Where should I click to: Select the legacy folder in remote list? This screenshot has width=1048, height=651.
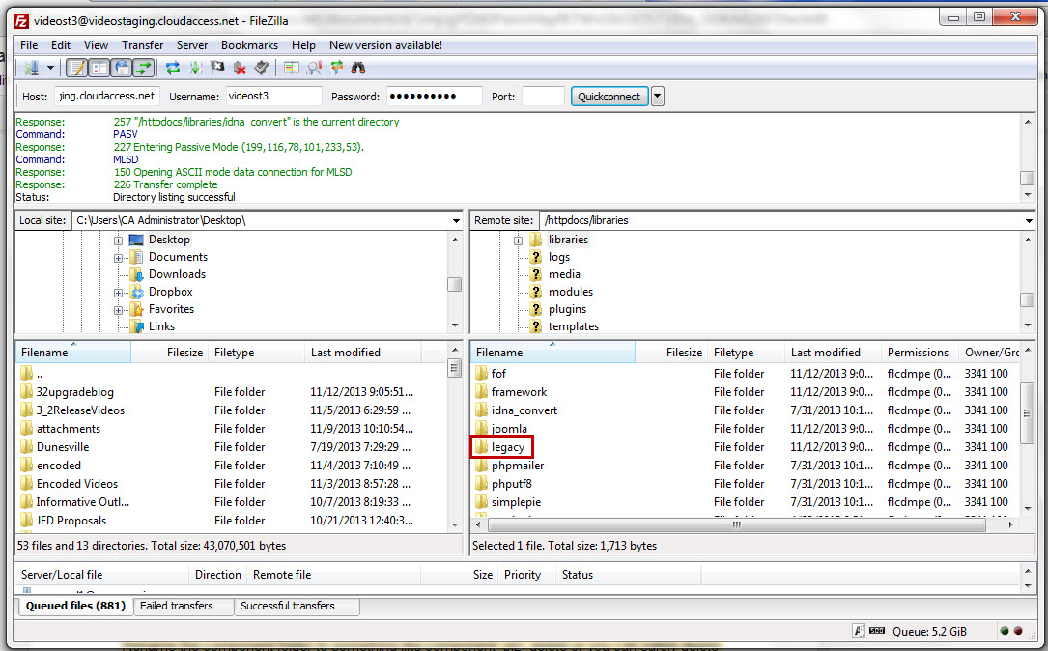click(x=508, y=447)
